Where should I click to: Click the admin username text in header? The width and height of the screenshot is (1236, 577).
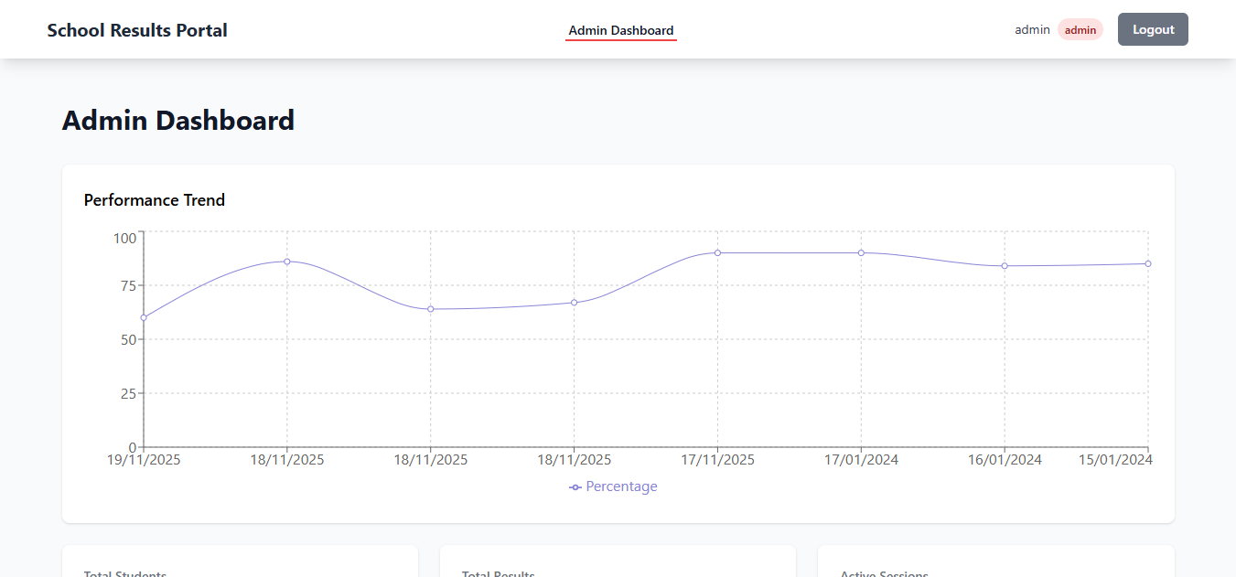pyautogui.click(x=1032, y=30)
